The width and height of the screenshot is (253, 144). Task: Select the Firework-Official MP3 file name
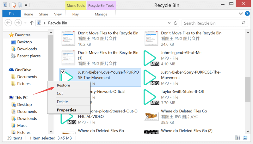(108, 92)
